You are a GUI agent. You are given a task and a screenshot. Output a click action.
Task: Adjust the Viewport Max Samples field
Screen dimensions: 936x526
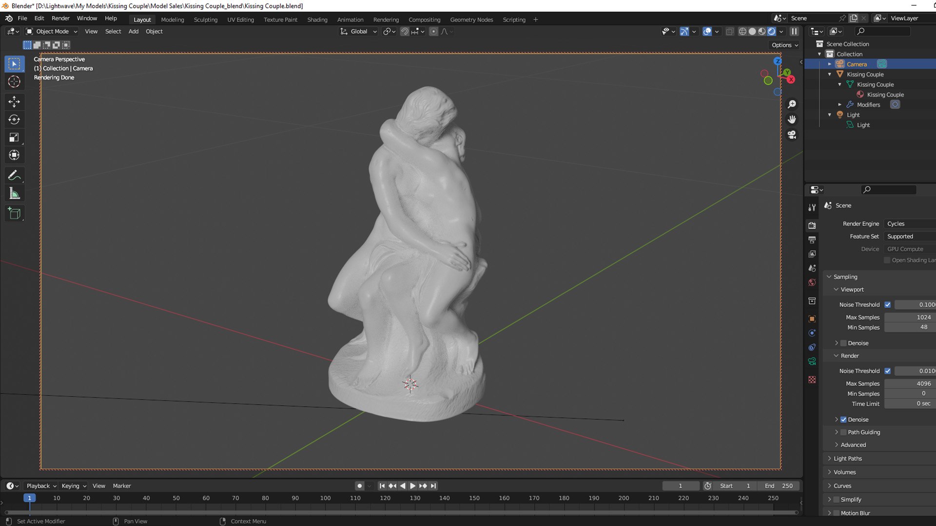click(910, 317)
